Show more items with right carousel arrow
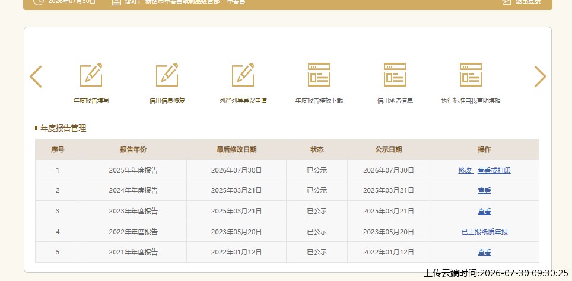Image resolution: width=572 pixels, height=281 pixels. click(540, 76)
